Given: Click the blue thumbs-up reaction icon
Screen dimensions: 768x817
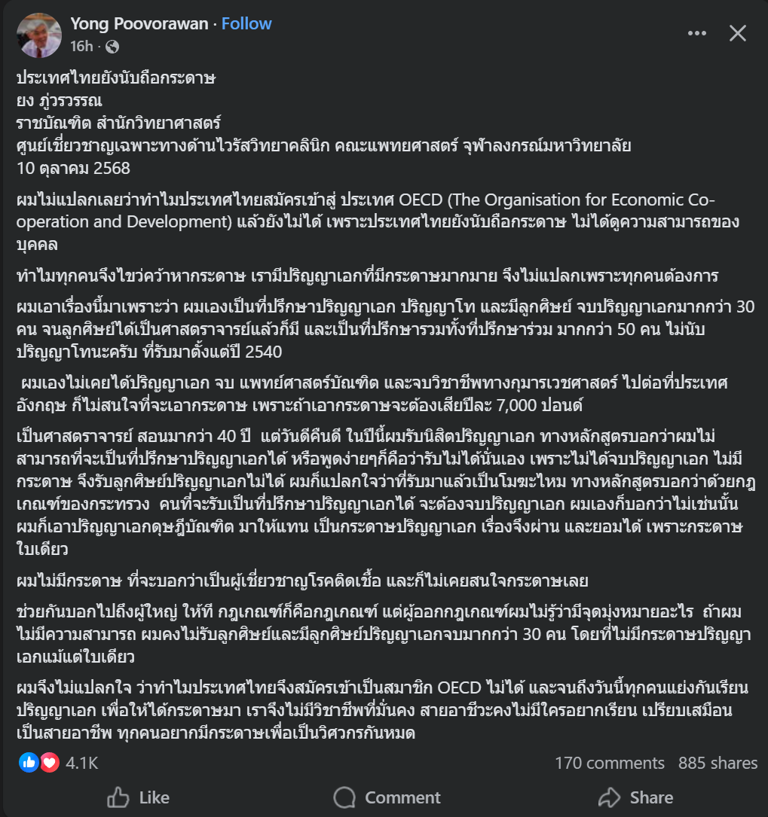Looking at the screenshot, I should tap(29, 763).
